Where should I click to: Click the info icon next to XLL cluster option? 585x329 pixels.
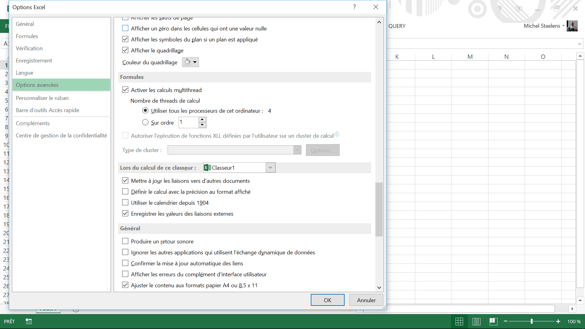pyautogui.click(x=337, y=134)
